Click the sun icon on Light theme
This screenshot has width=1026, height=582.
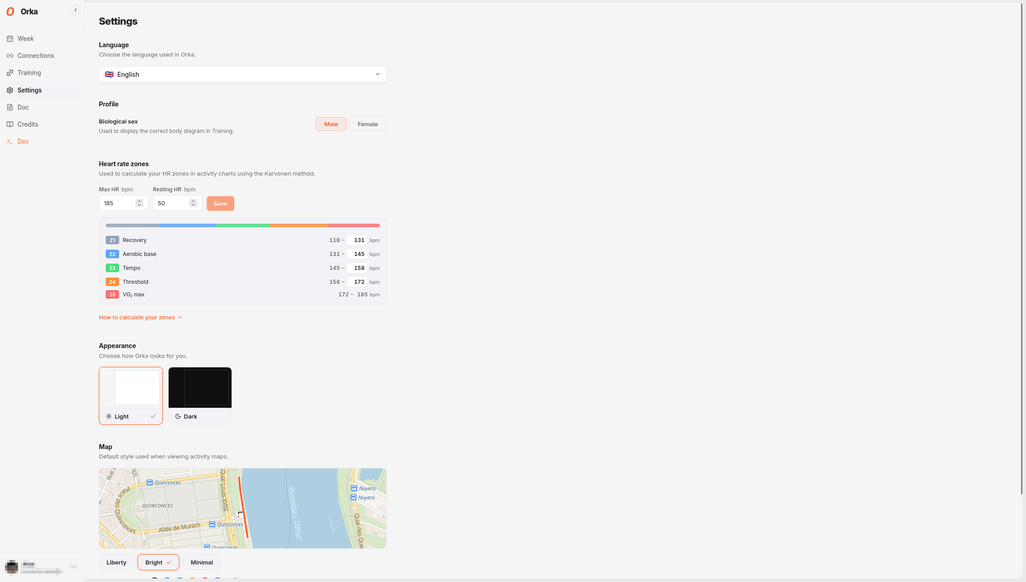click(109, 417)
